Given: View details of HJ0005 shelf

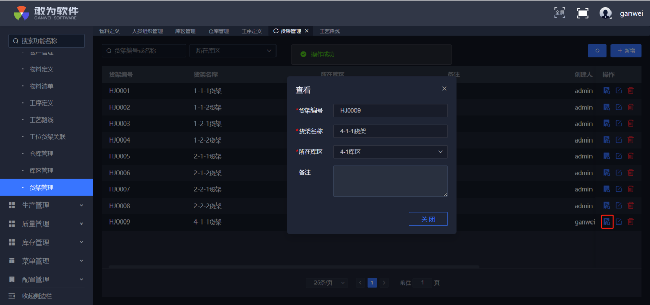Looking at the screenshot, I should tap(607, 156).
